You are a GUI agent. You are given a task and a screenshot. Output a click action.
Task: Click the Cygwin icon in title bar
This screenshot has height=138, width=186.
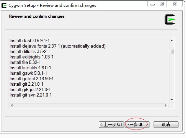[4, 5]
